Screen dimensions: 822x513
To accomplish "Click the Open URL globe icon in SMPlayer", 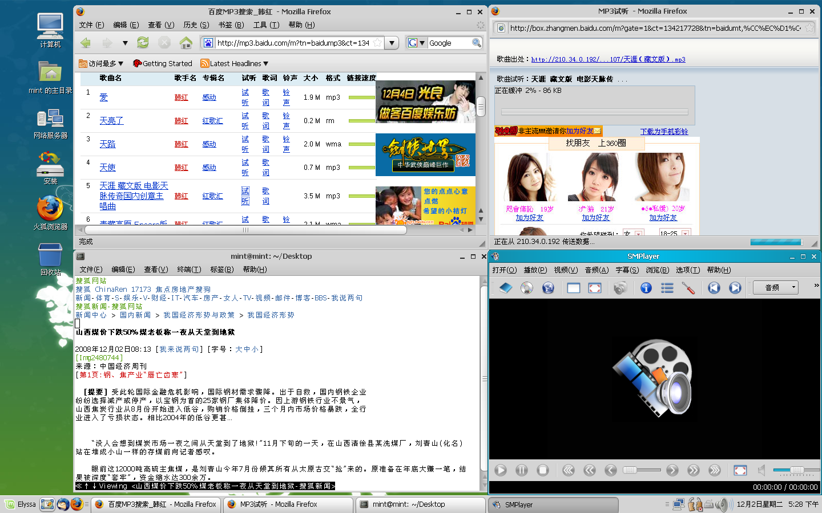I will pyautogui.click(x=548, y=288).
